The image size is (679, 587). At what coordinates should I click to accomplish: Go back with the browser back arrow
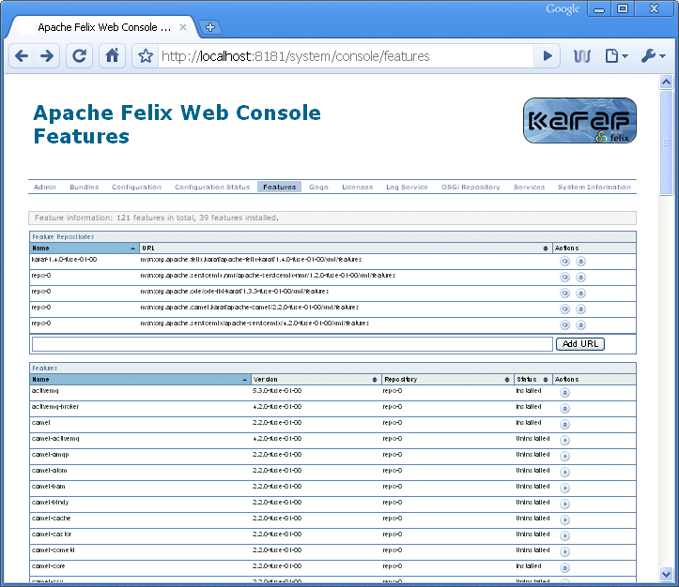22,55
